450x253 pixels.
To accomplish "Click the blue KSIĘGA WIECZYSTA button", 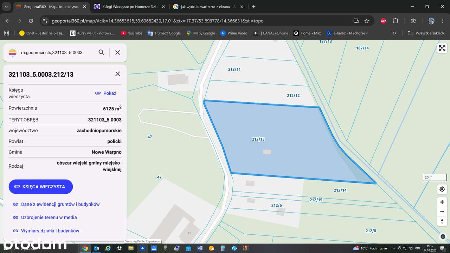I will (41, 187).
